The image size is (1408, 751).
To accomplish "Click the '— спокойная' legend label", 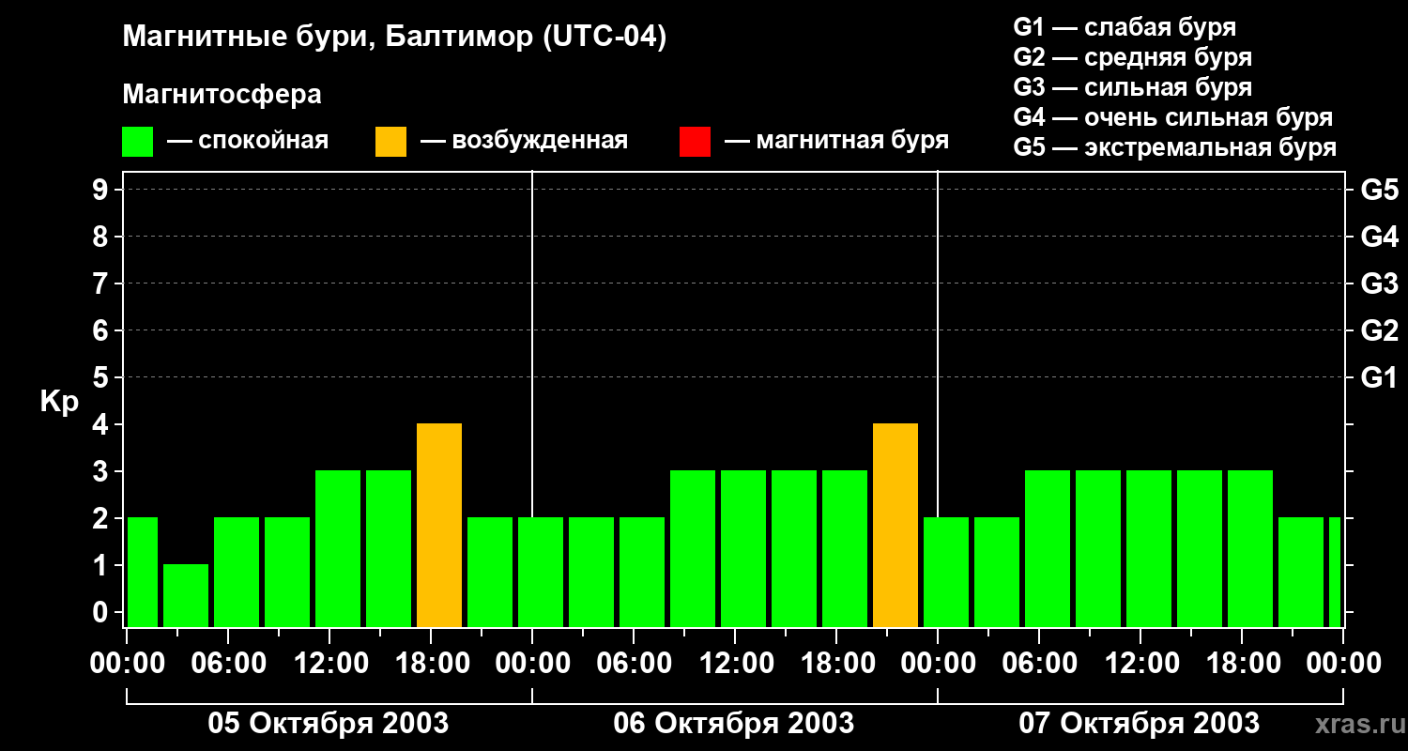I will tap(248, 141).
